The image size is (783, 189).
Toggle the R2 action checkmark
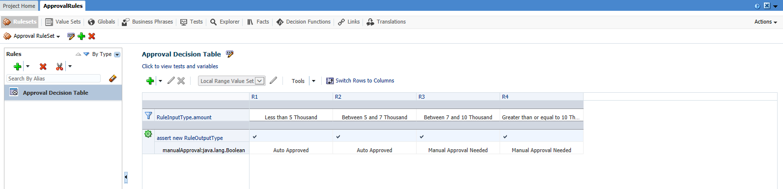point(338,136)
